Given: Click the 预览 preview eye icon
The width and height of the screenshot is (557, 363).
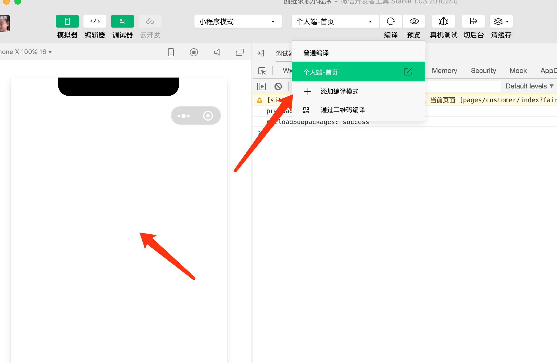Looking at the screenshot, I should tap(414, 22).
